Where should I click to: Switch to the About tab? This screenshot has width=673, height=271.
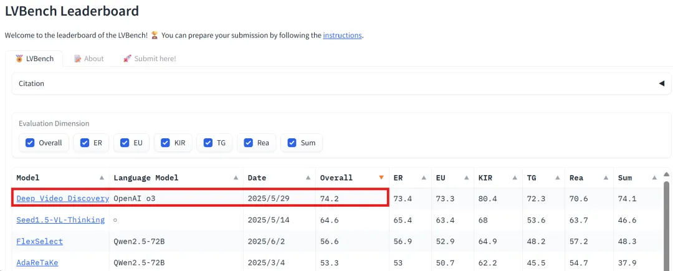pos(89,59)
